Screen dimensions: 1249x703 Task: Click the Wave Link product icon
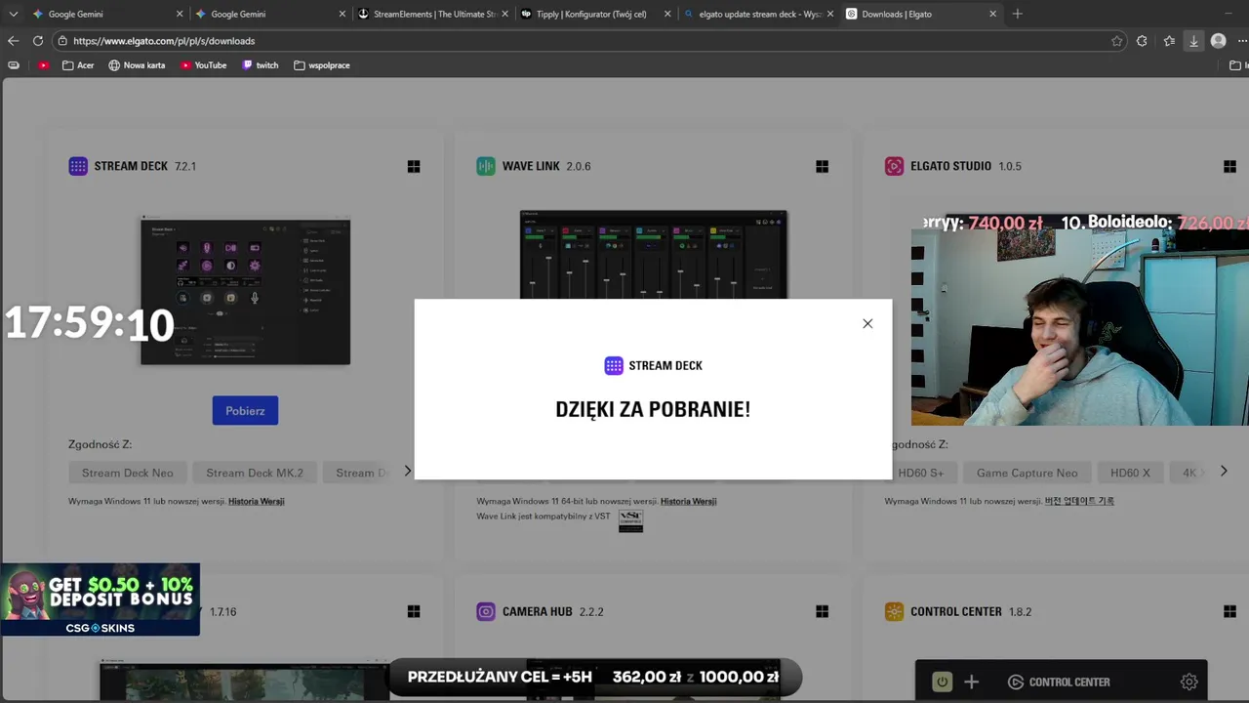coord(486,166)
